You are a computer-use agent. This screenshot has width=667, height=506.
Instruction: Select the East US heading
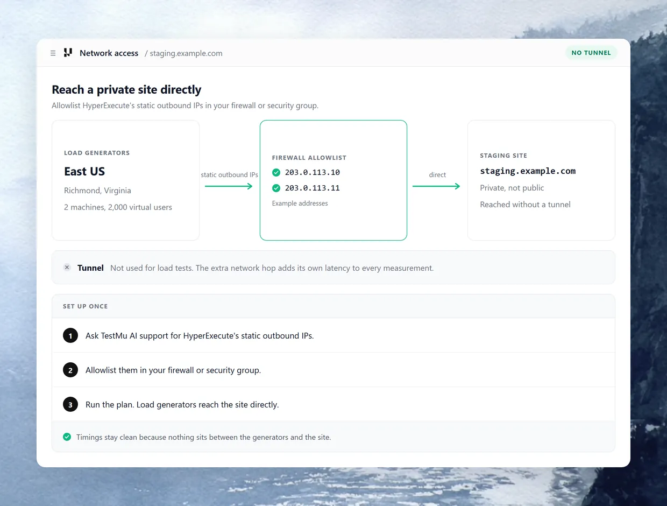pyautogui.click(x=84, y=171)
